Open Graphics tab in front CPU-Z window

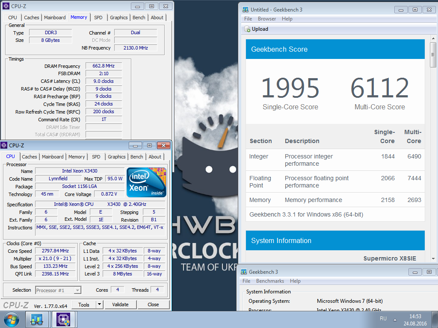[x=116, y=157]
